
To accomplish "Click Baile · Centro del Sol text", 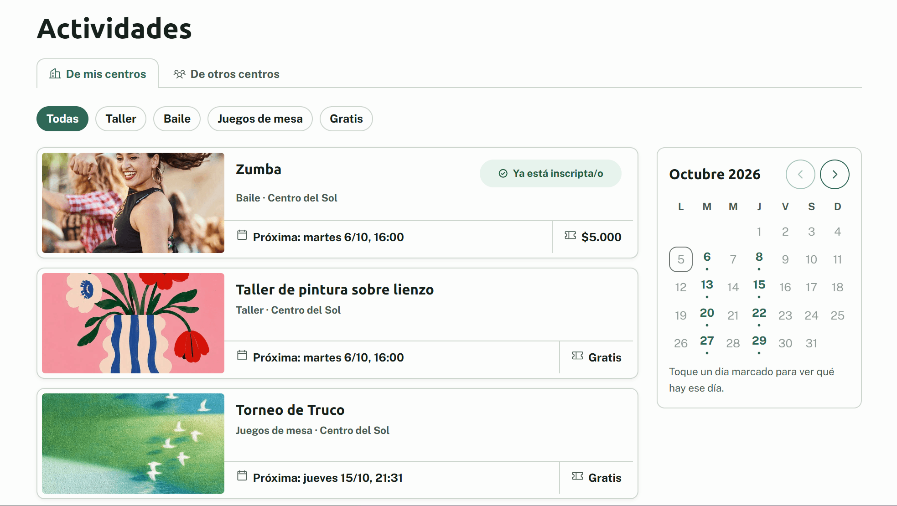I will [286, 198].
